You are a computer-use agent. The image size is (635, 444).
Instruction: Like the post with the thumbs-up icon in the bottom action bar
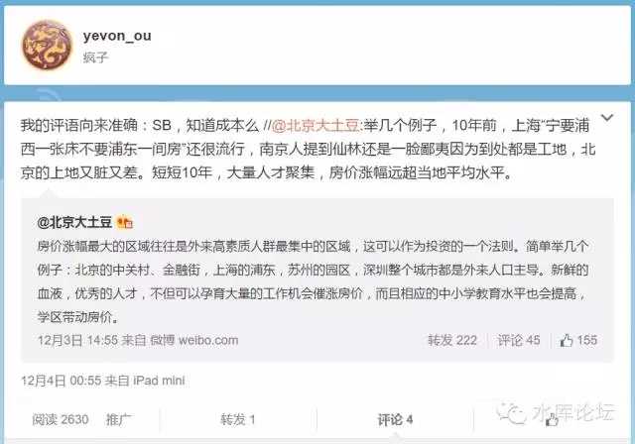click(x=552, y=421)
